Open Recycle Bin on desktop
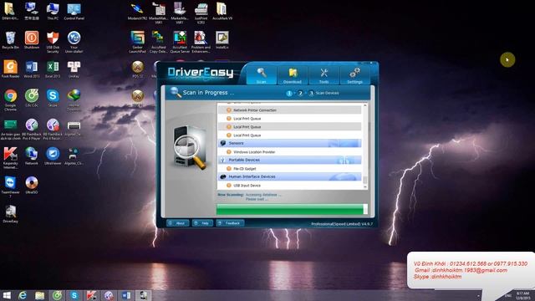Screen dimensions: 535x301 11,40
